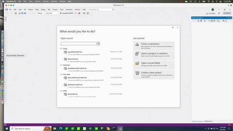The height and width of the screenshot is (131, 233).
Task: Open the Debug menu
Action: [x=43, y=9]
